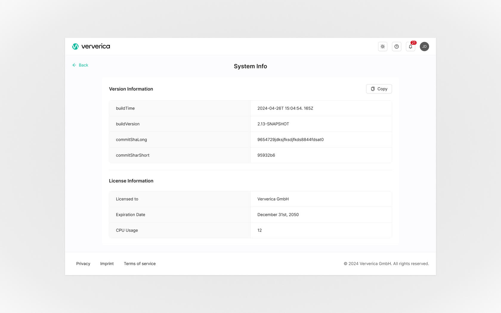501x313 pixels.
Task: Click the CPU Usage row
Action: coord(250,230)
